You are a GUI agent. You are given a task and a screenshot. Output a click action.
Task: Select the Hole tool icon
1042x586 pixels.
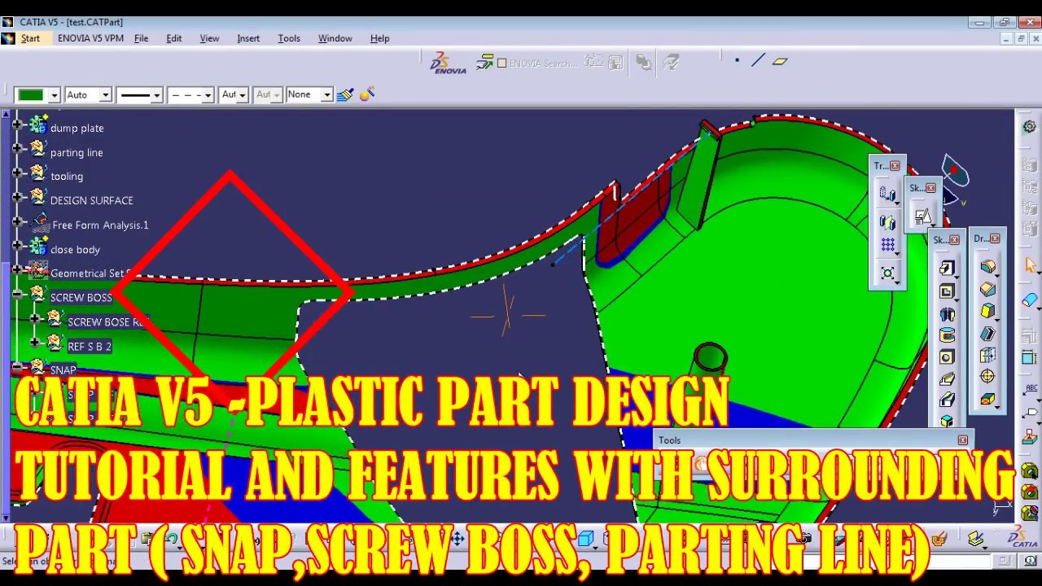pyautogui.click(x=946, y=357)
